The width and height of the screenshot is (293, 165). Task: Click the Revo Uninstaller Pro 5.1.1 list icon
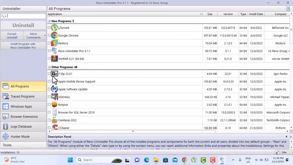pos(54,51)
